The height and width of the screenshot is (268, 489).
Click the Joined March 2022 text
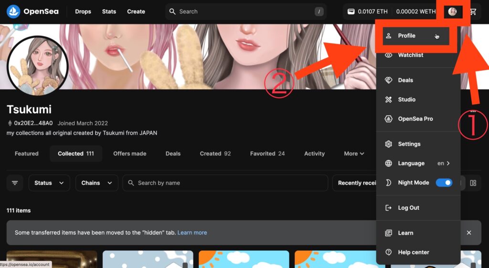[x=83, y=123]
